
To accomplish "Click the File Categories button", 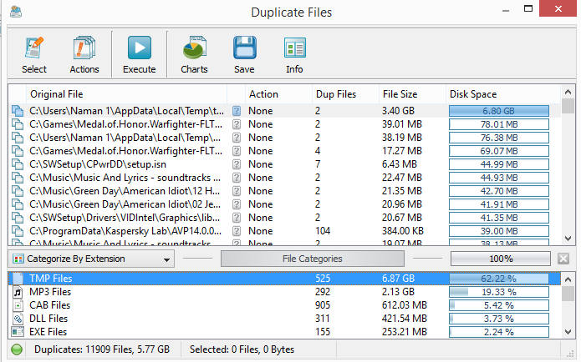I will [312, 259].
